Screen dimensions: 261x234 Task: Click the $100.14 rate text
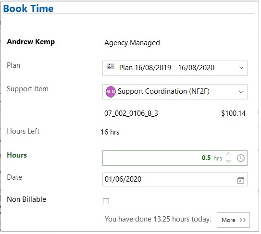coord(233,113)
